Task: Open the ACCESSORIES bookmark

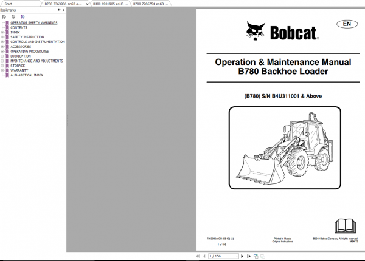Action: (21, 47)
